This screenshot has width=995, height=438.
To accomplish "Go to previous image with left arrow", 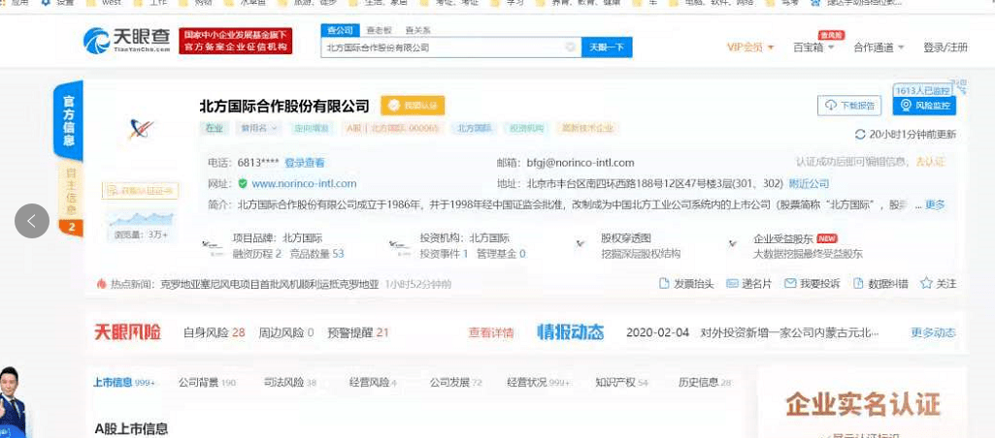I will (31, 221).
